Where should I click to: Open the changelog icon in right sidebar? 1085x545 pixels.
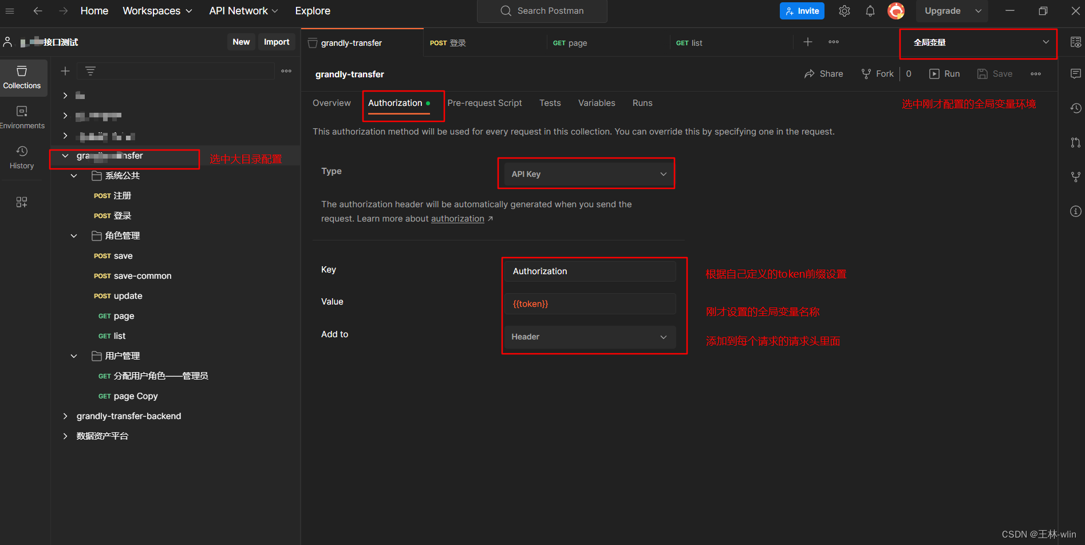coord(1076,108)
